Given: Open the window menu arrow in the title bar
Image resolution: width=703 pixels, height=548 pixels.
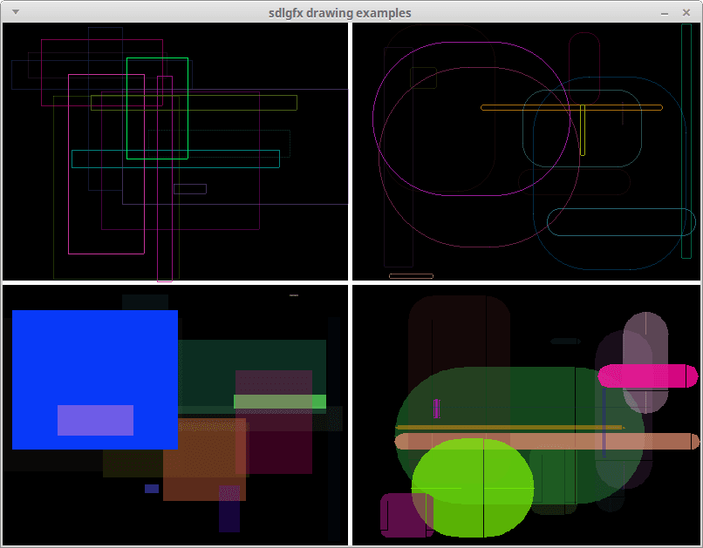Looking at the screenshot, I should 15,12.
